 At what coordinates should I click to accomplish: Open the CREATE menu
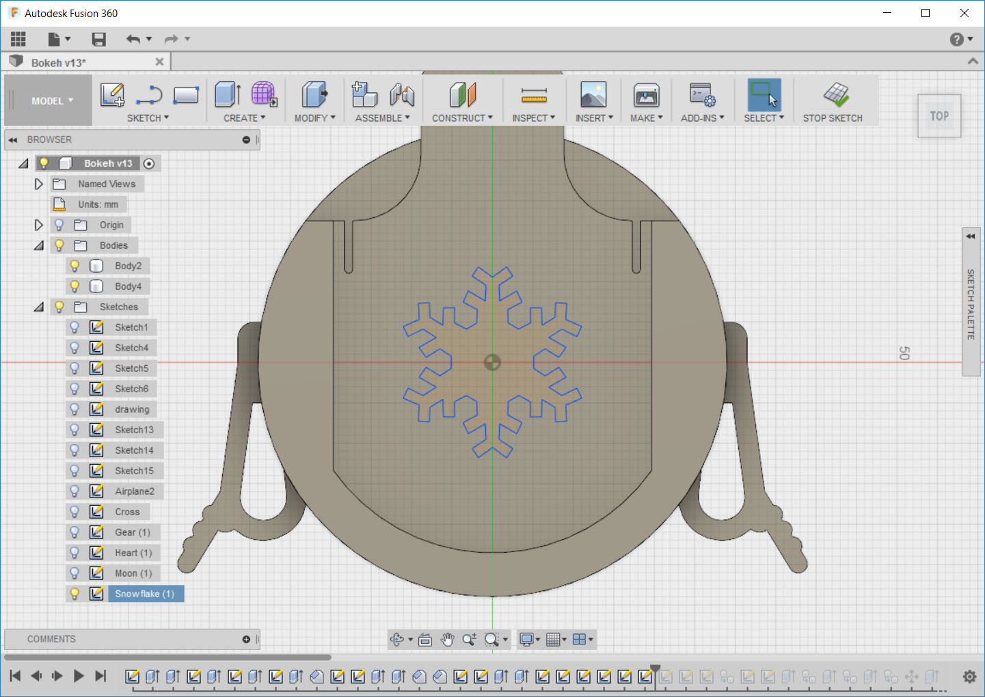(244, 118)
